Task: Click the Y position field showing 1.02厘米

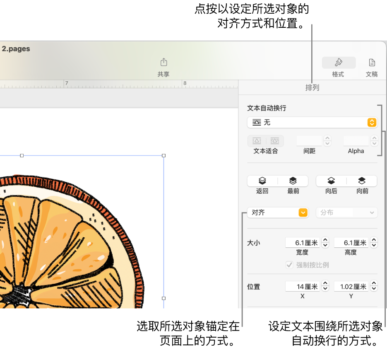Action: coord(351,286)
